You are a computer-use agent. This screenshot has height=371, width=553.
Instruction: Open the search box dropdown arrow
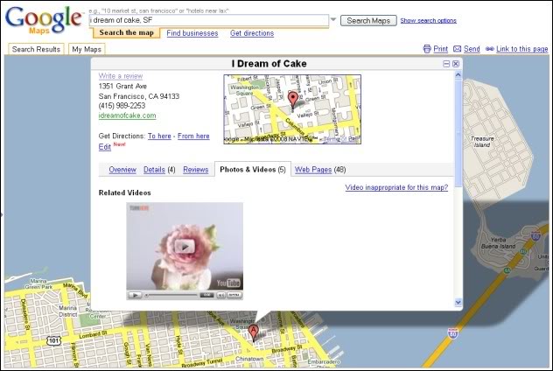(x=333, y=20)
